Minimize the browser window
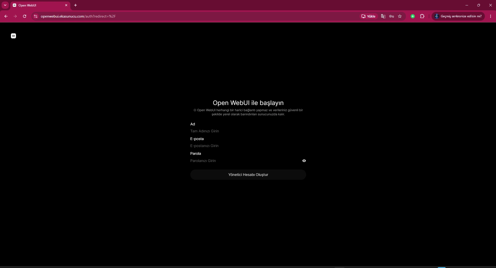 [467, 5]
